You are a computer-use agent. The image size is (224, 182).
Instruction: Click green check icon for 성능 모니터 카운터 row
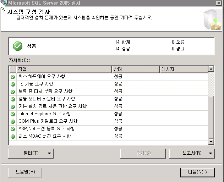[13, 99]
